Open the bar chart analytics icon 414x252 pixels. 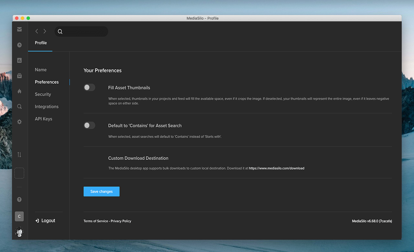point(19,60)
